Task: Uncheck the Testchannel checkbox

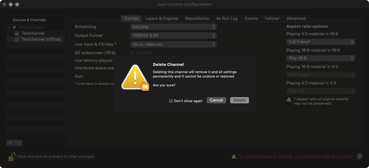Action: (17, 33)
